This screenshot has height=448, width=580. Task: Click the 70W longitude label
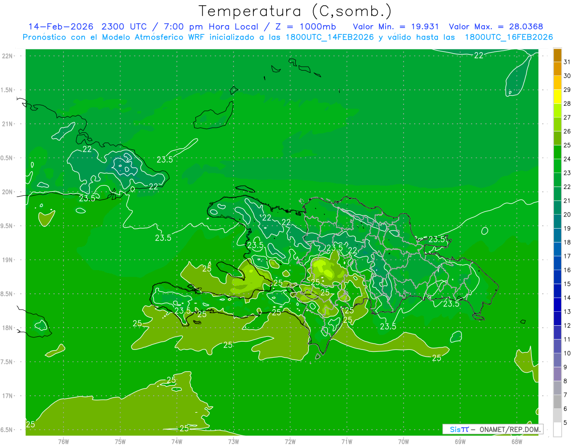(x=404, y=441)
